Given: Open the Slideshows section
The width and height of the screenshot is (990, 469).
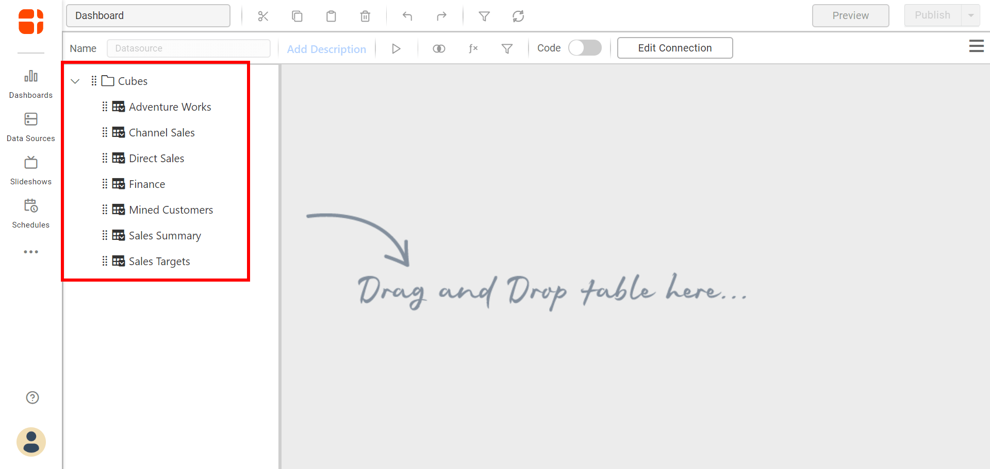Looking at the screenshot, I should [x=31, y=171].
